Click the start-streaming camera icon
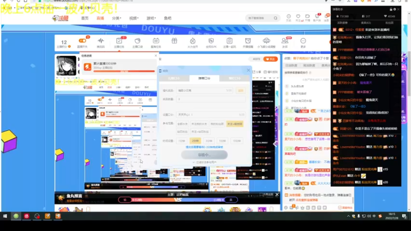The height and width of the screenshot is (231, 411). pyautogui.click(x=307, y=16)
